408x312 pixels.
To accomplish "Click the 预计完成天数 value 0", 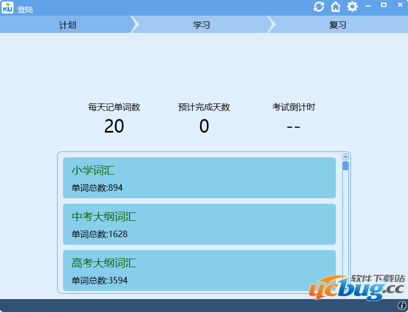I will pyautogui.click(x=204, y=126).
